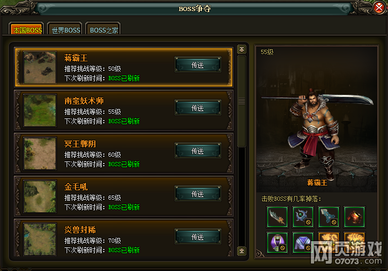The height and width of the screenshot is (271, 388).
Task: Select the blue orb amulet drop icon
Action: click(x=303, y=217)
